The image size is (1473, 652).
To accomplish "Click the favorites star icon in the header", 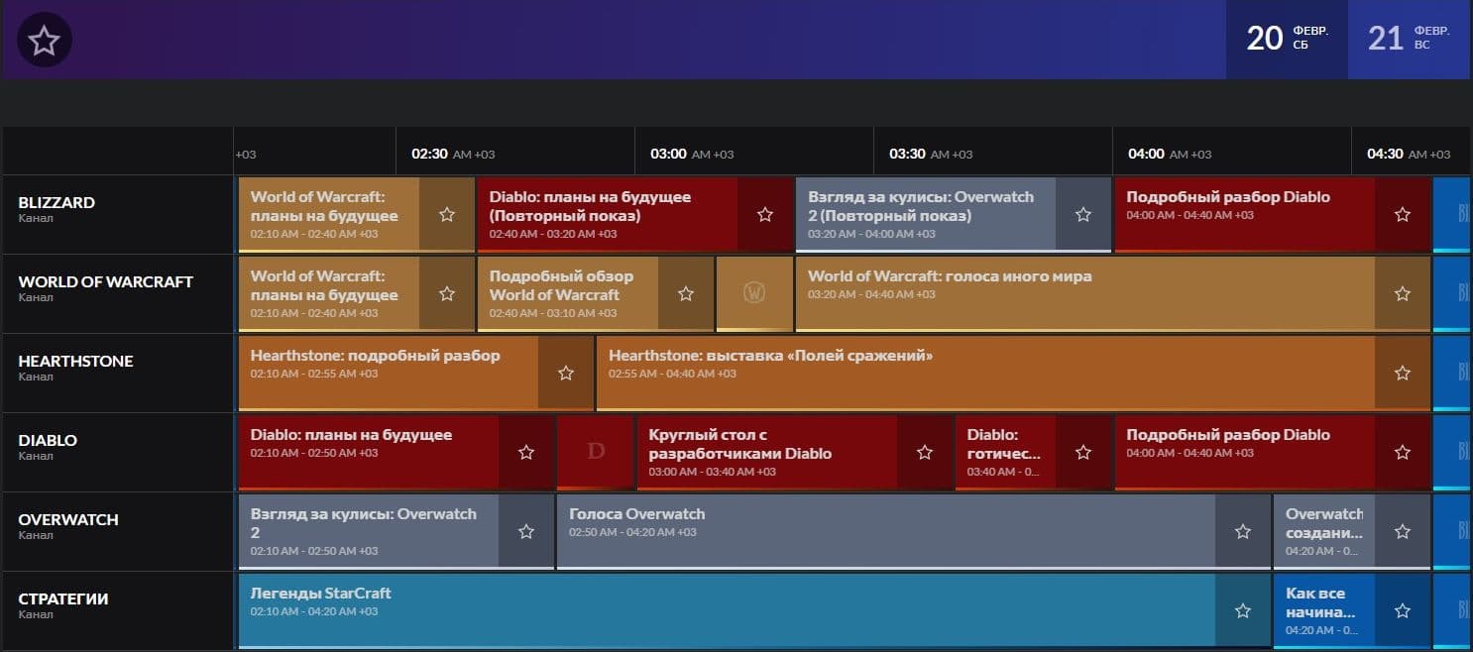I will pyautogui.click(x=44, y=41).
